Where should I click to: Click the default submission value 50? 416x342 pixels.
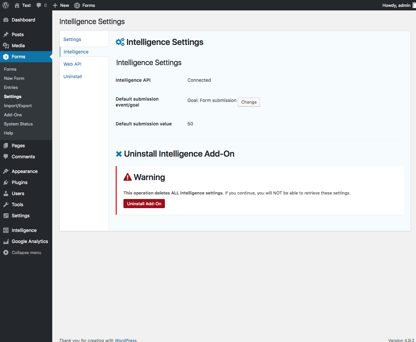coord(190,124)
